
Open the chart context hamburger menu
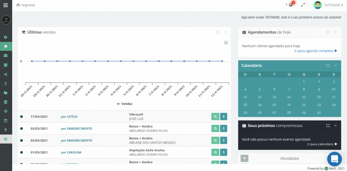[x=226, y=43]
